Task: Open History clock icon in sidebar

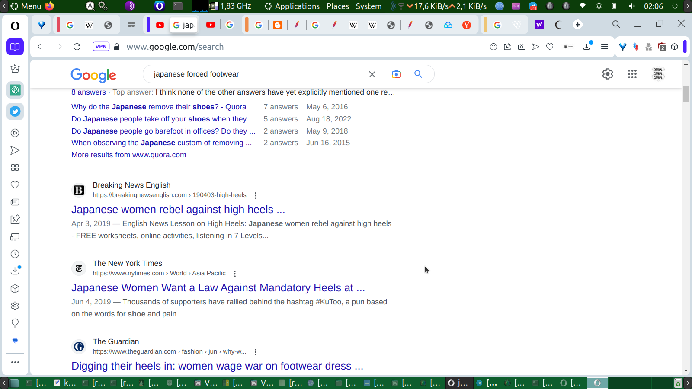Action: click(x=15, y=254)
